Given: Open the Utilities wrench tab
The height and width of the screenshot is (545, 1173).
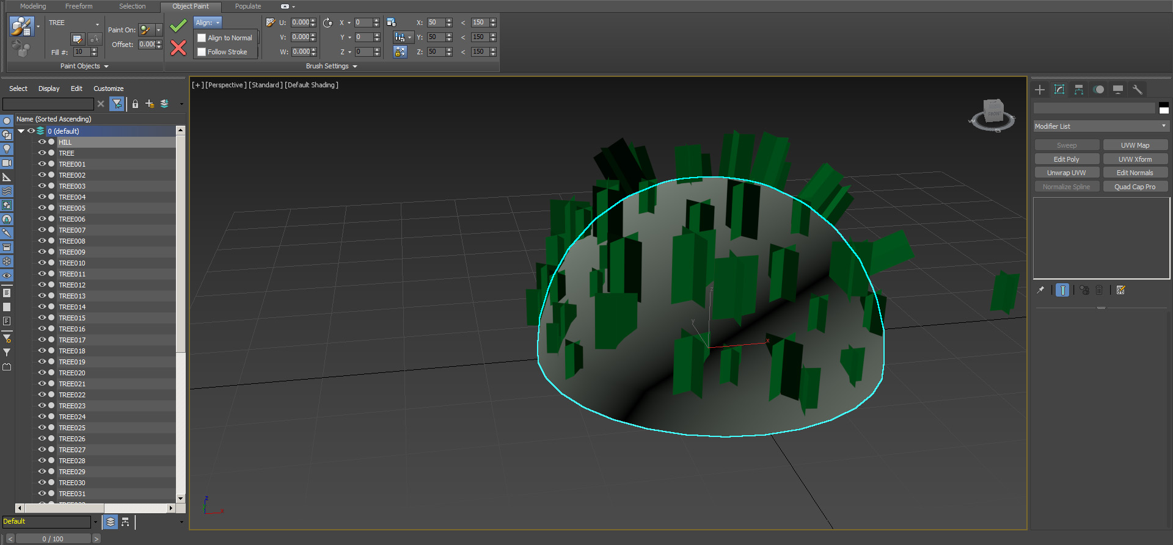Looking at the screenshot, I should click(x=1137, y=90).
